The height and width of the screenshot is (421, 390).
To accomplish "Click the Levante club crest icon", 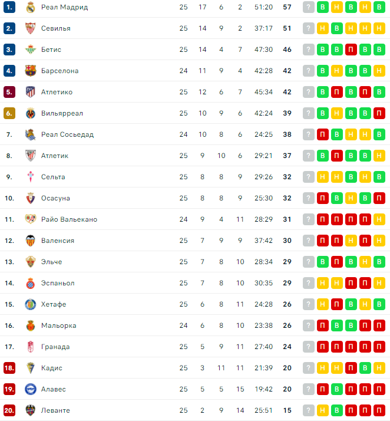I will (31, 410).
